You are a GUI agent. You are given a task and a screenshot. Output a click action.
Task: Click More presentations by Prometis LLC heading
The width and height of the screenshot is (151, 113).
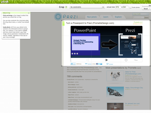click(123, 68)
